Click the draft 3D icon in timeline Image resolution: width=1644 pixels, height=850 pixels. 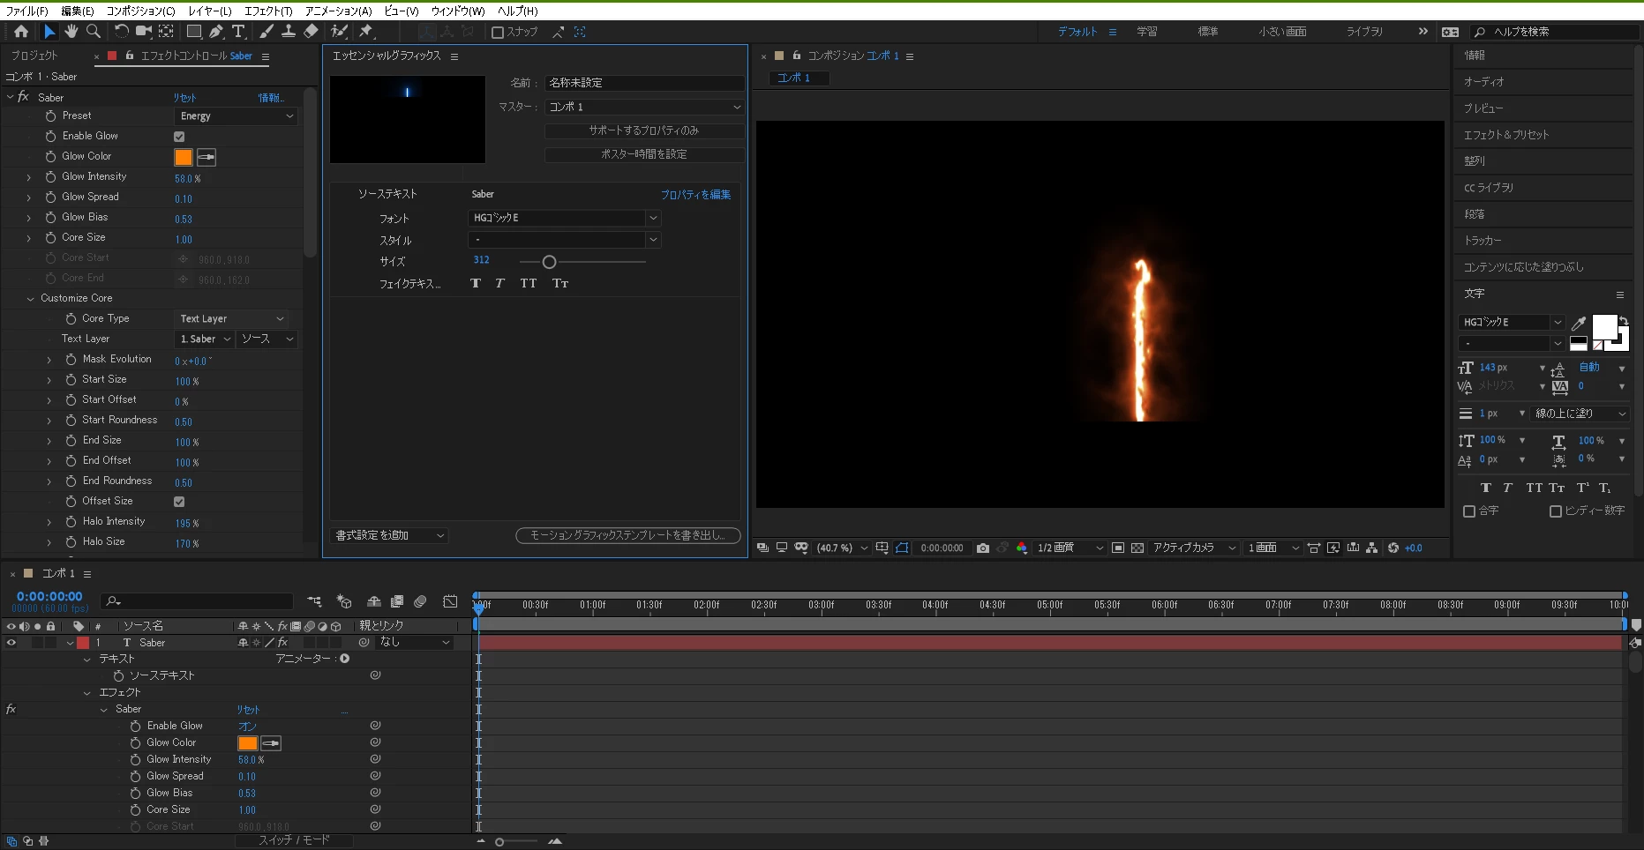(x=344, y=601)
